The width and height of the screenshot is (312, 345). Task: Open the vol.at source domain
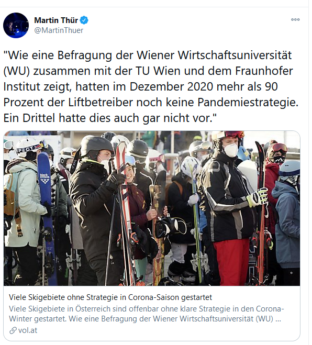click(x=28, y=330)
